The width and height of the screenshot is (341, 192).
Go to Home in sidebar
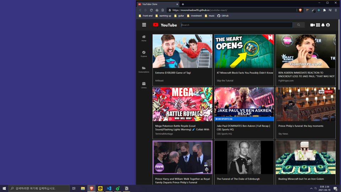click(144, 38)
